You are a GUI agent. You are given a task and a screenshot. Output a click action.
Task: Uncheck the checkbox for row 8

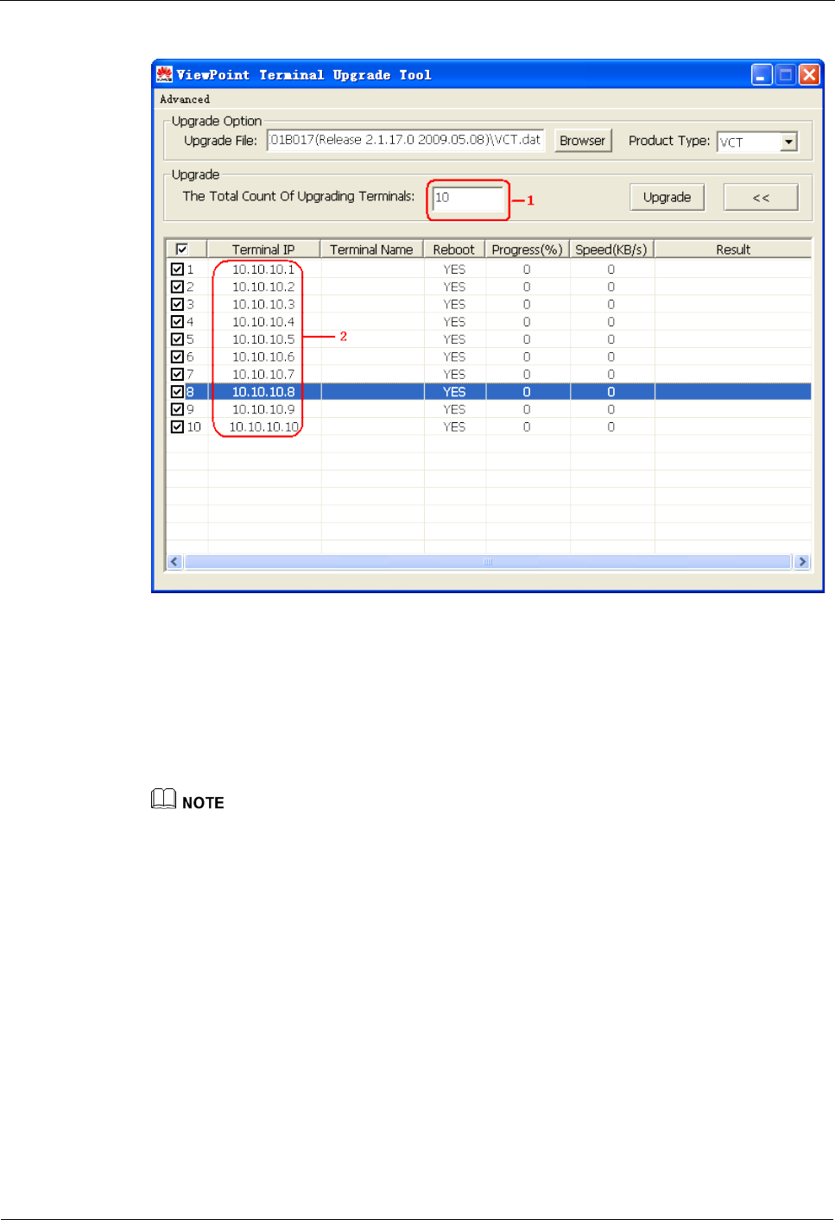tap(177, 392)
